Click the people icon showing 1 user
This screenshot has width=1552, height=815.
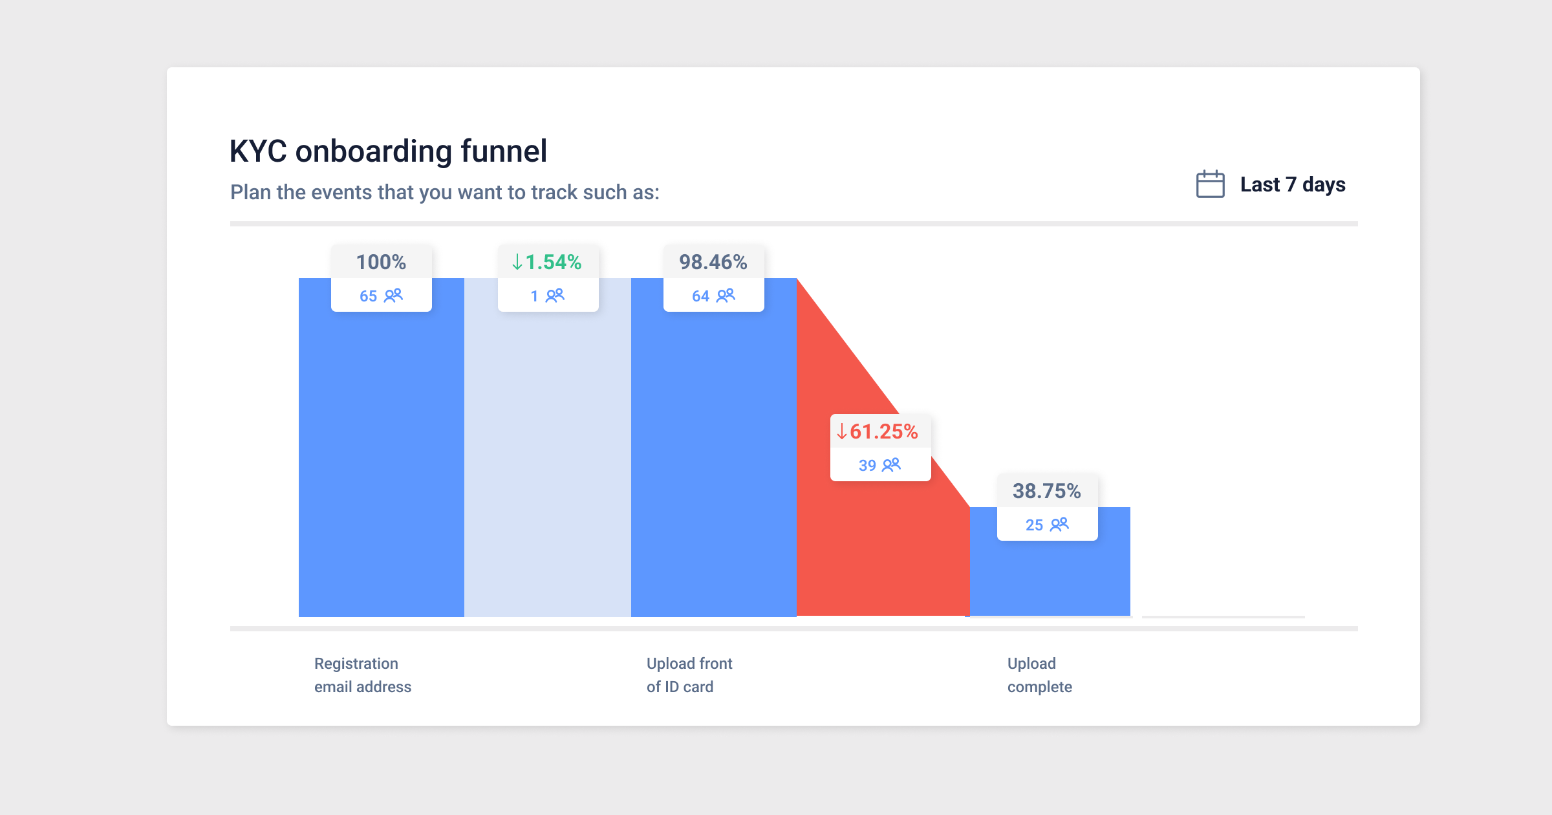555,296
